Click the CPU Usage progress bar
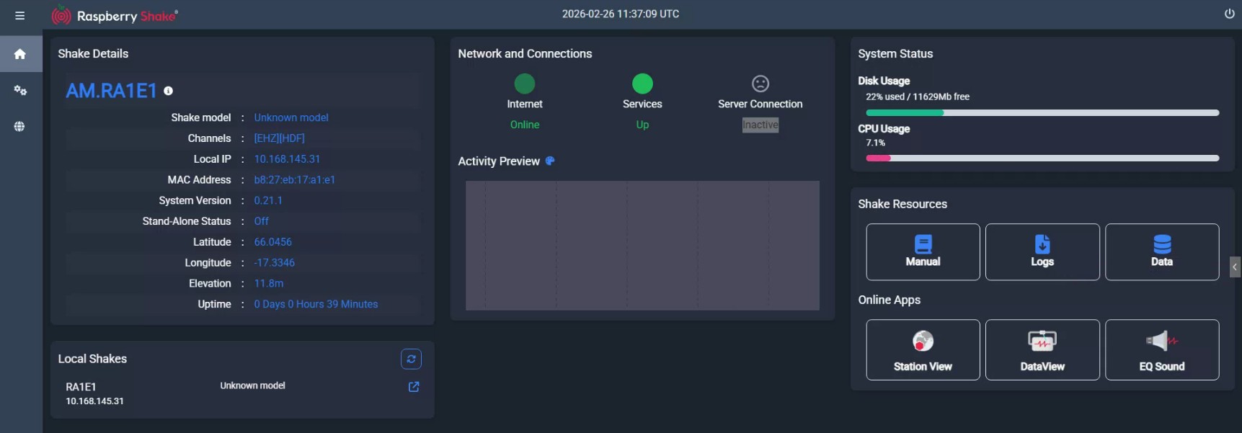 click(1042, 158)
